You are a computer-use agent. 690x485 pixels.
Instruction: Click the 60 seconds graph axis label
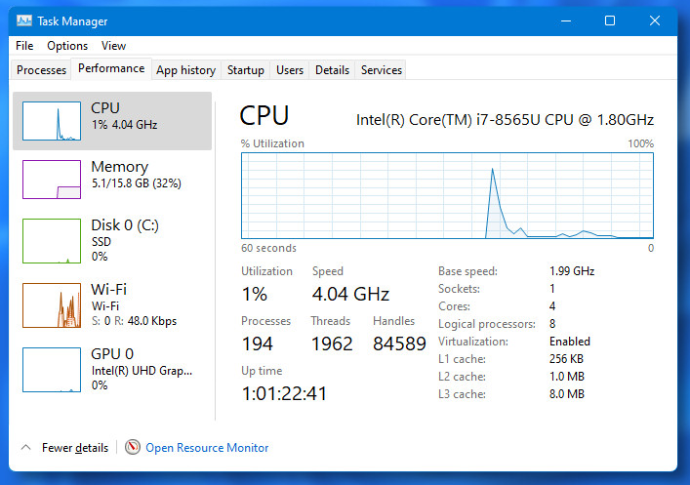pyautogui.click(x=268, y=248)
